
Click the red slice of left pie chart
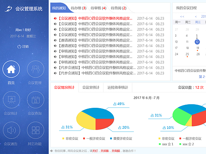pyautogui.click(x=104, y=124)
